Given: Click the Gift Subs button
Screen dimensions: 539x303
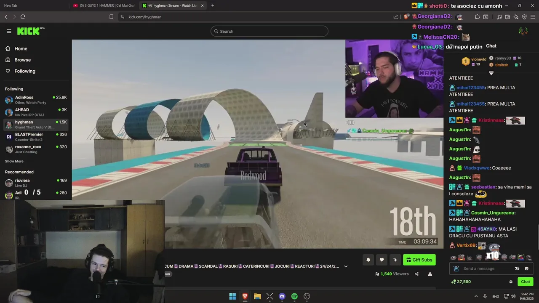Looking at the screenshot, I should pyautogui.click(x=419, y=260).
